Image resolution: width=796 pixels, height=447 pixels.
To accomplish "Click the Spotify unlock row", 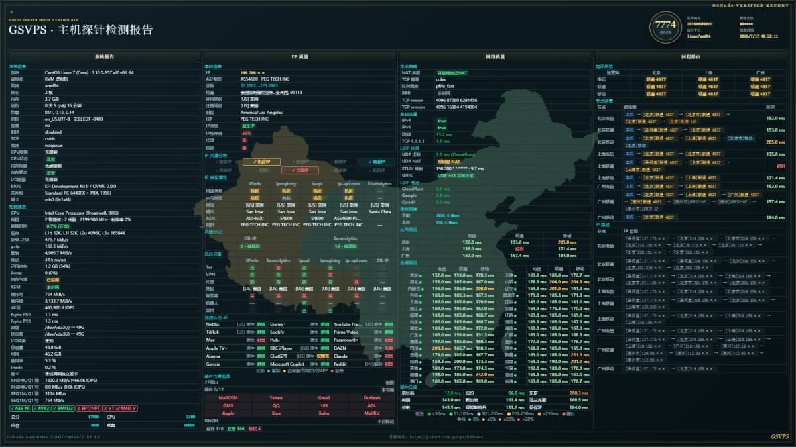I will [x=299, y=332].
